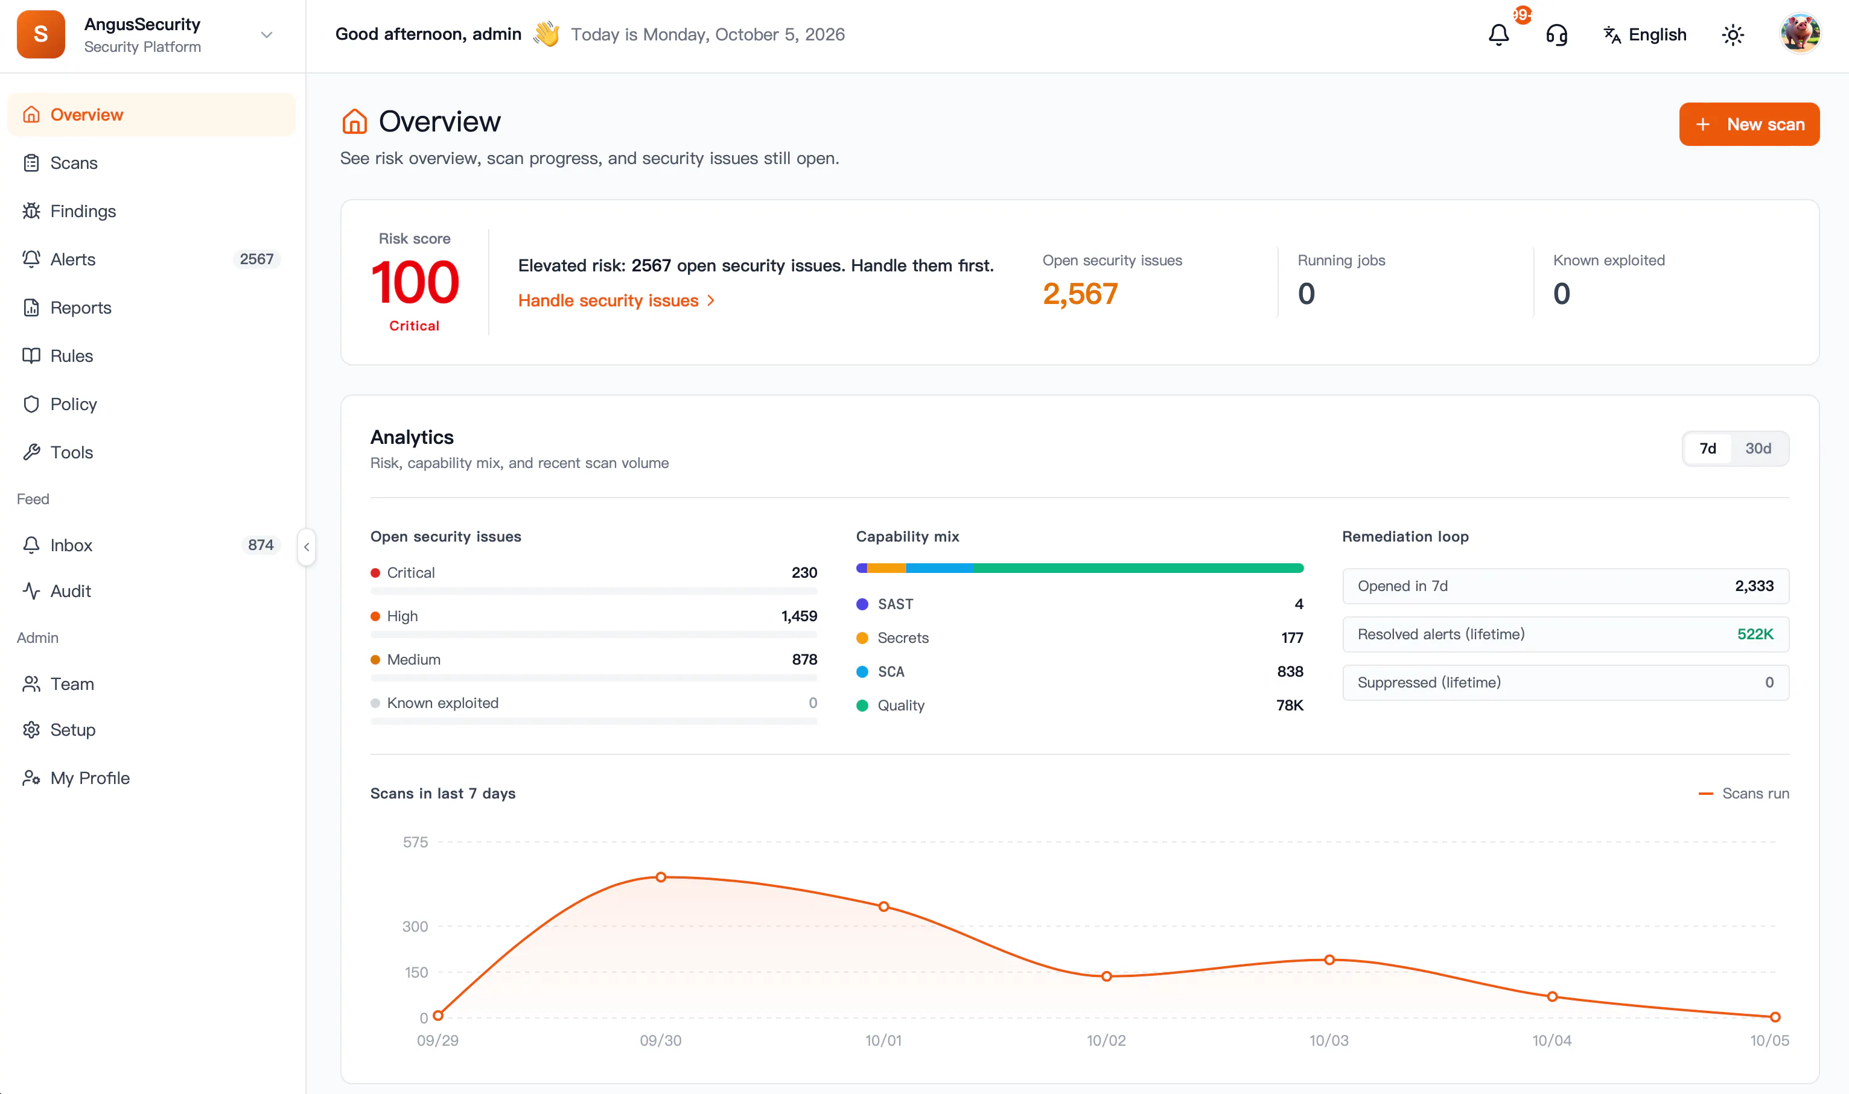Collapse the sidebar with the chevron handle
This screenshot has width=1849, height=1094.
[306, 546]
